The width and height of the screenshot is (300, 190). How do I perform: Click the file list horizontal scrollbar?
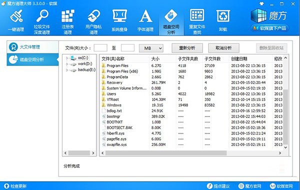166,153
